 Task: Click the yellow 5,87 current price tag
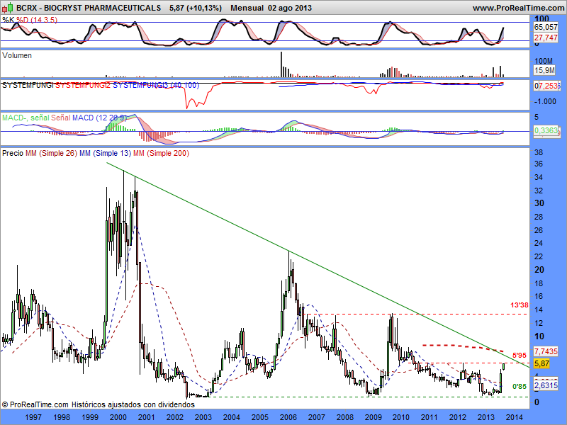[x=541, y=363]
